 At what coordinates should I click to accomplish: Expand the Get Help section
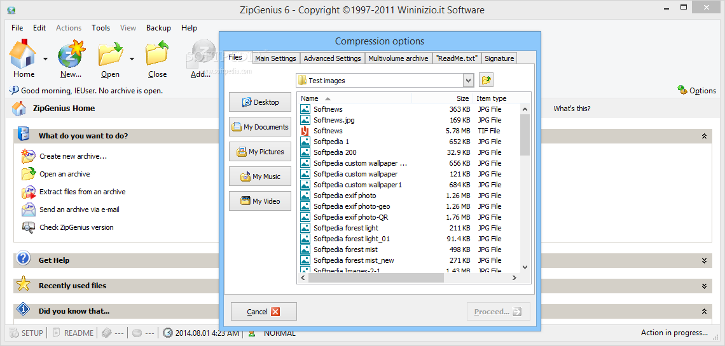[x=704, y=261]
